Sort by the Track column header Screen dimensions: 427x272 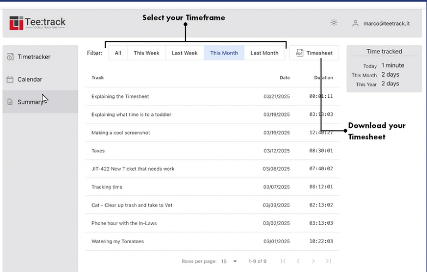pos(97,77)
